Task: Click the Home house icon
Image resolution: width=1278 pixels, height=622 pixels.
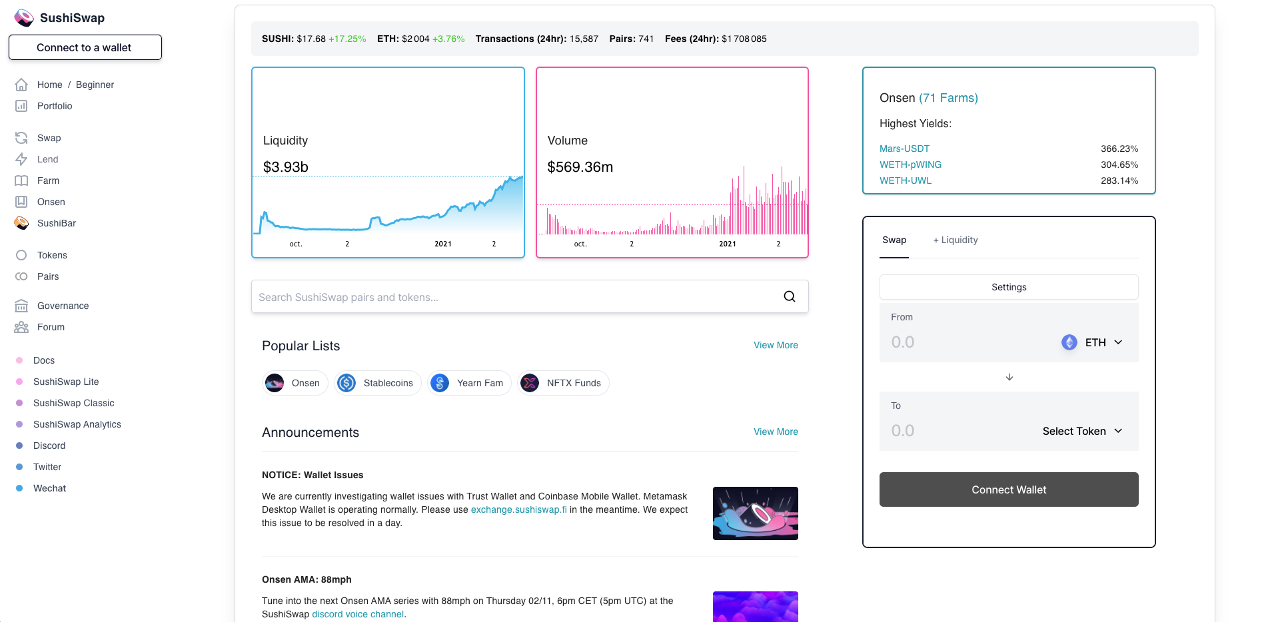Action: 21,85
